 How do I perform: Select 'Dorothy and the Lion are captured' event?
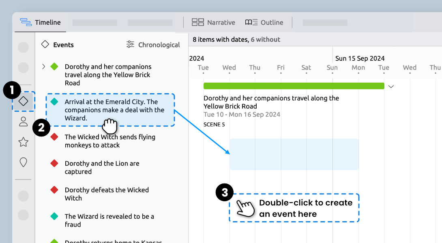(102, 168)
